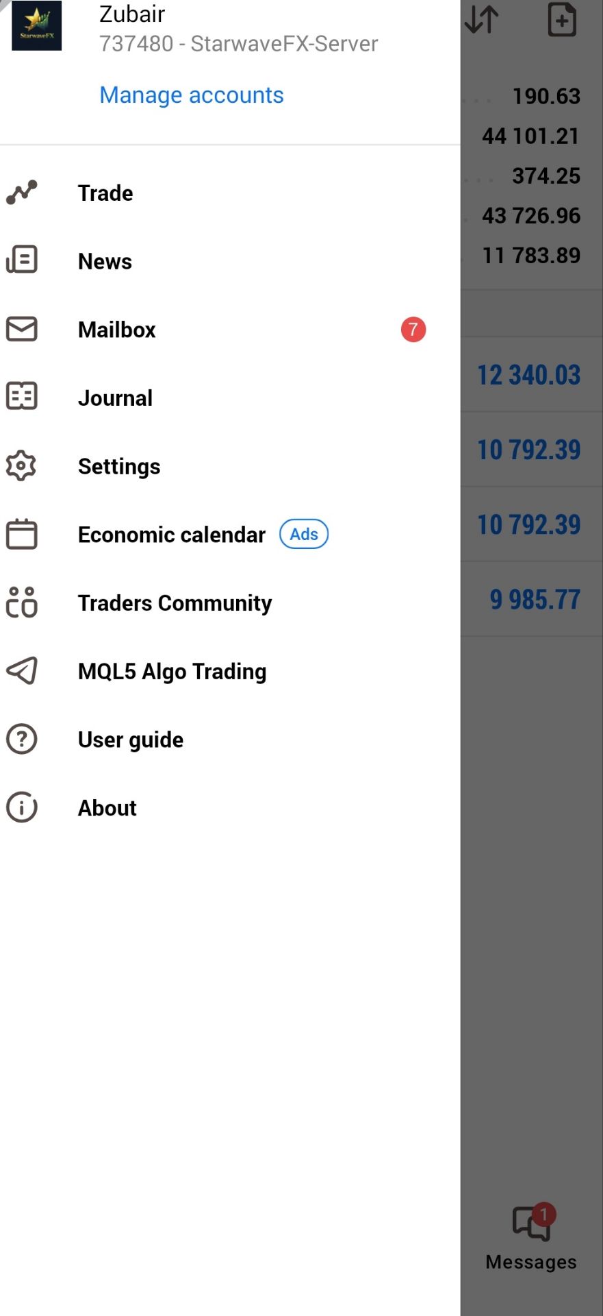Open the Traders Community people icon

(21, 602)
